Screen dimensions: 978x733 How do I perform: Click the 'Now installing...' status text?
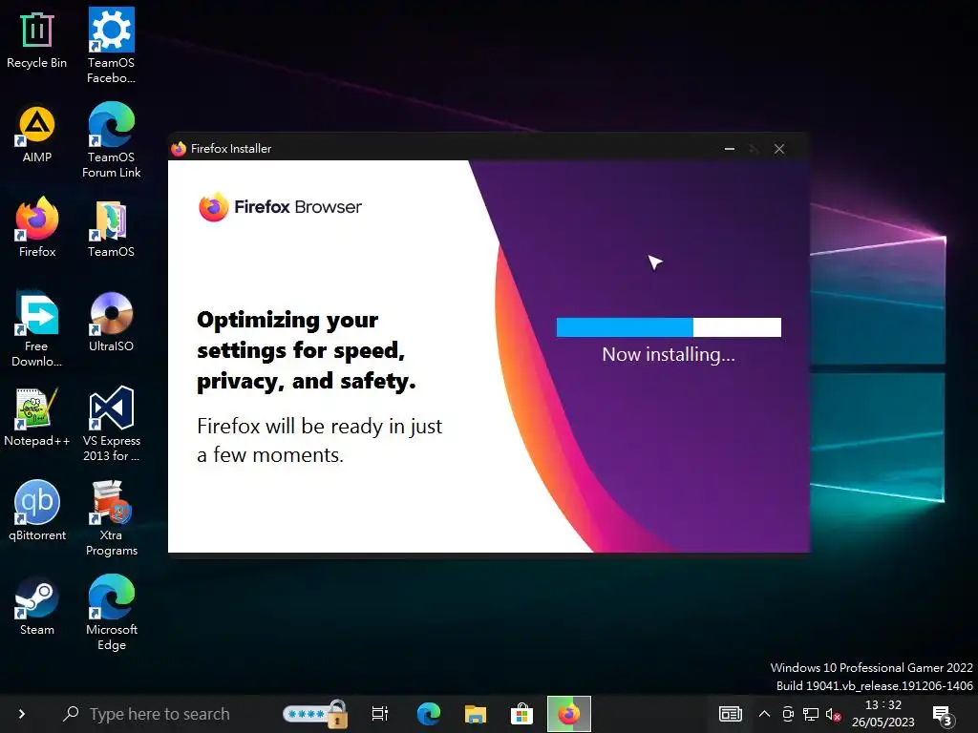pos(669,355)
